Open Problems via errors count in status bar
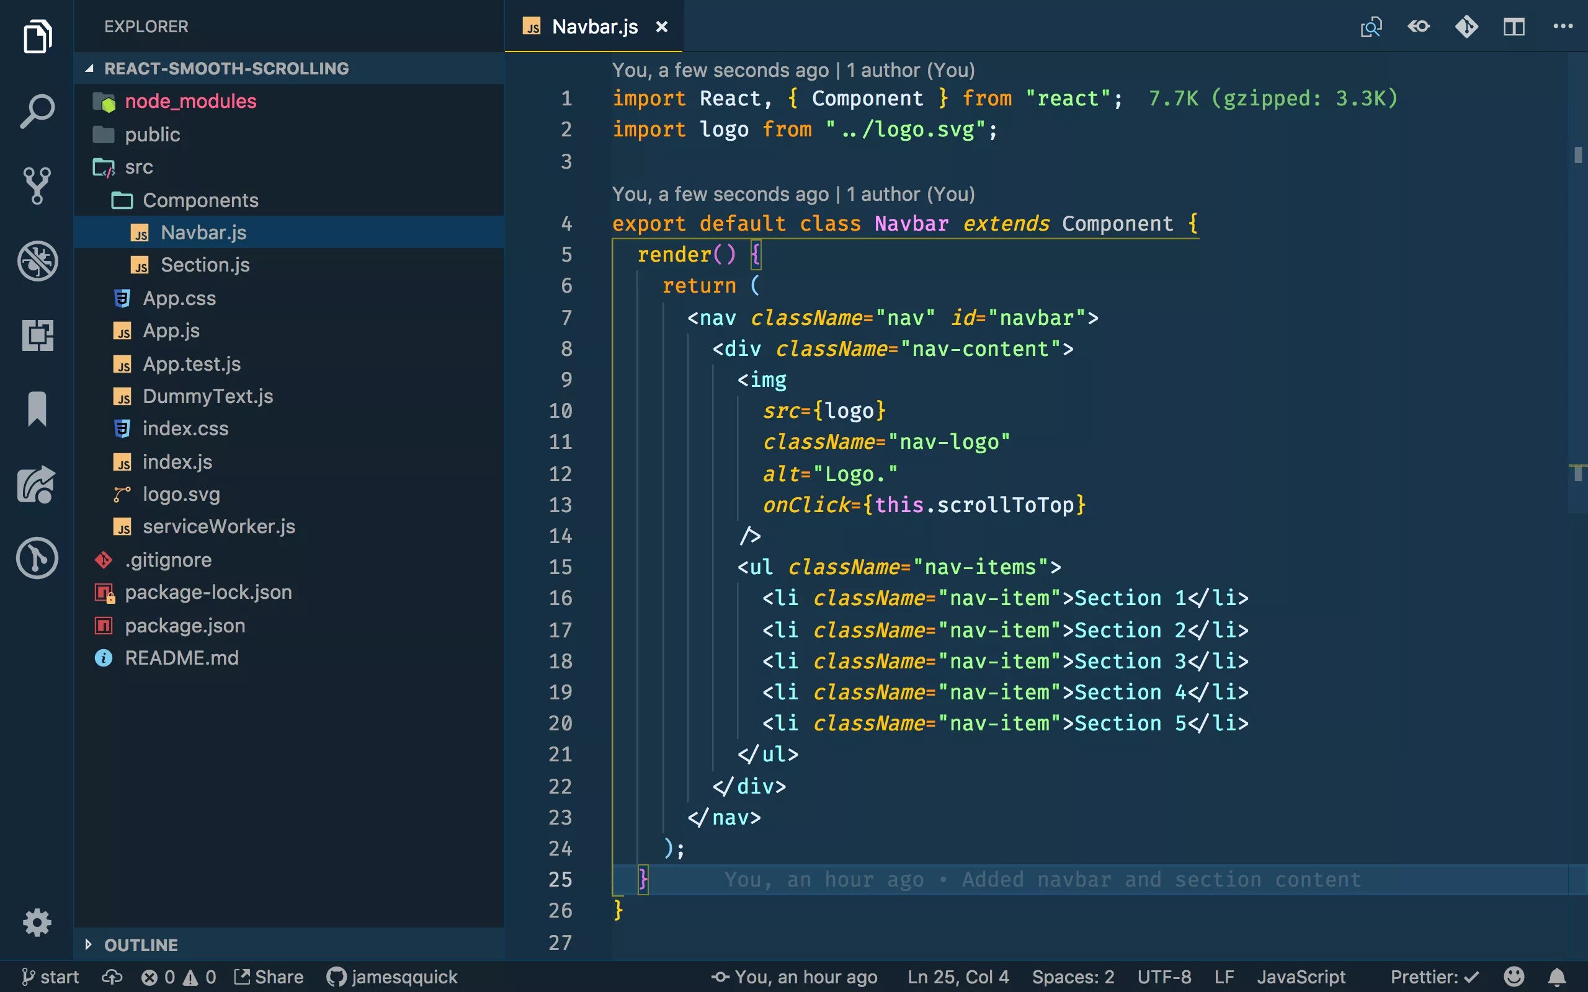Viewport: 1588px width, 992px height. click(158, 977)
